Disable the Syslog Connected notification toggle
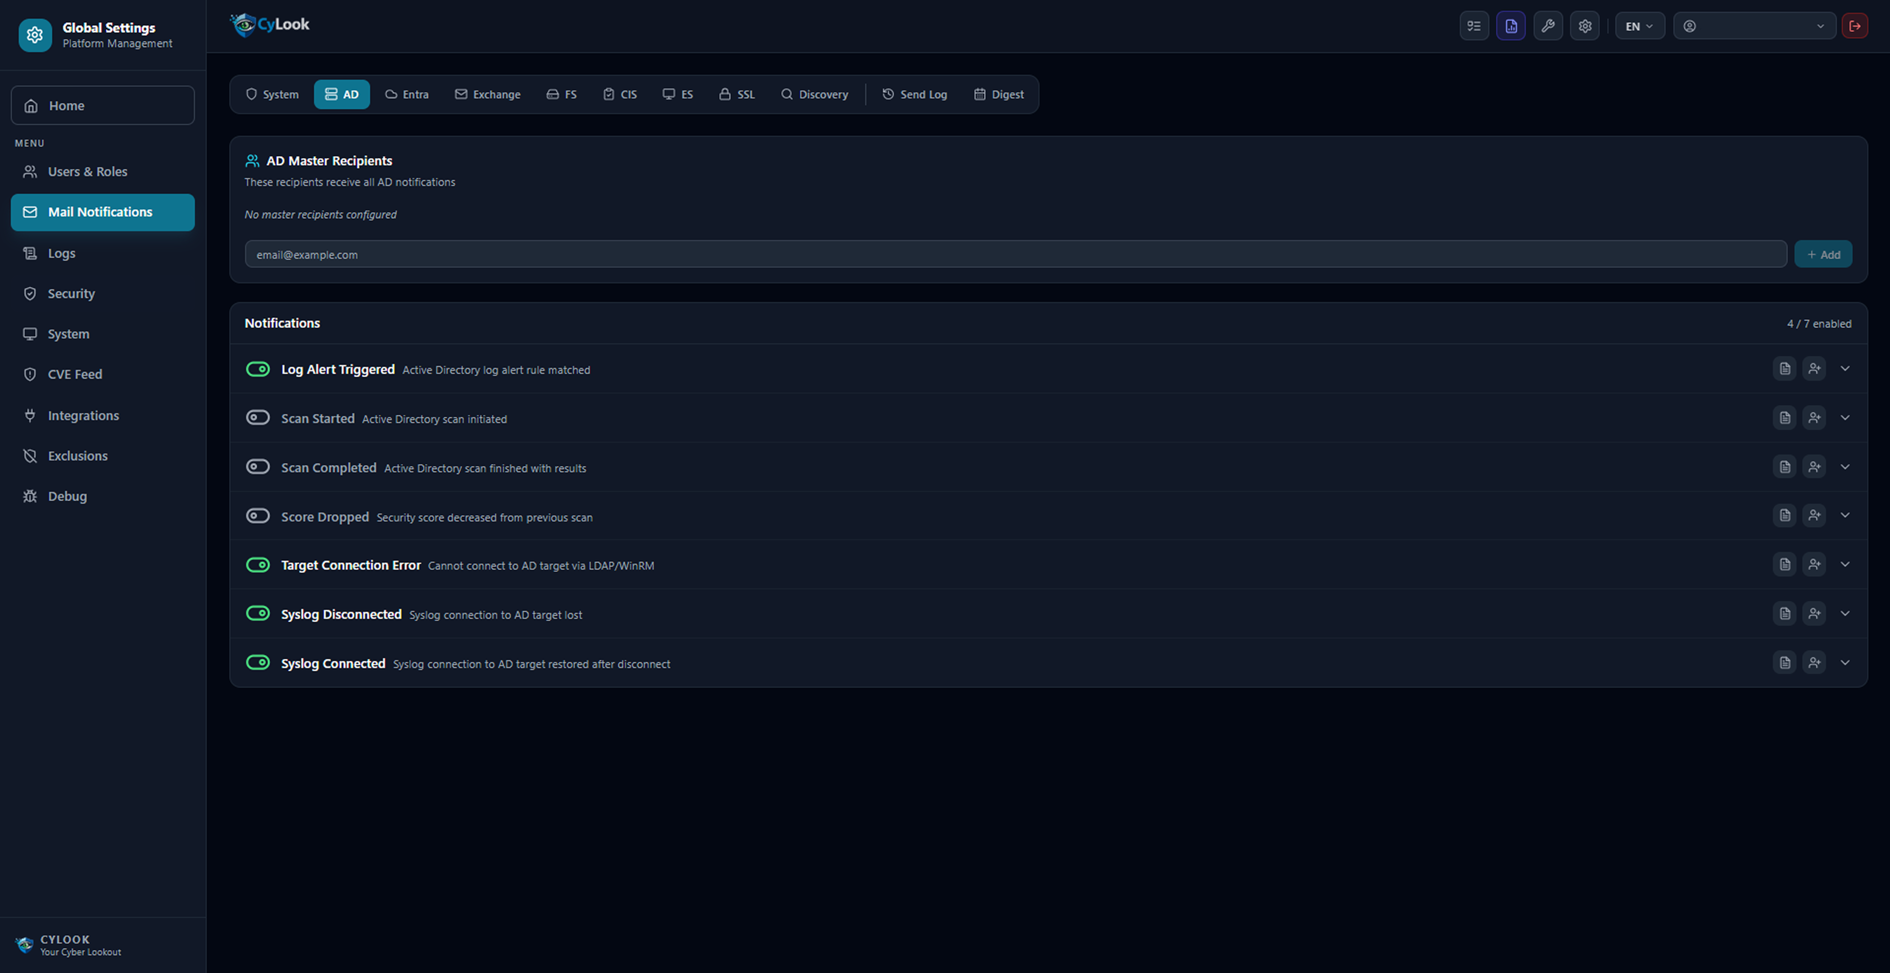 (x=257, y=663)
